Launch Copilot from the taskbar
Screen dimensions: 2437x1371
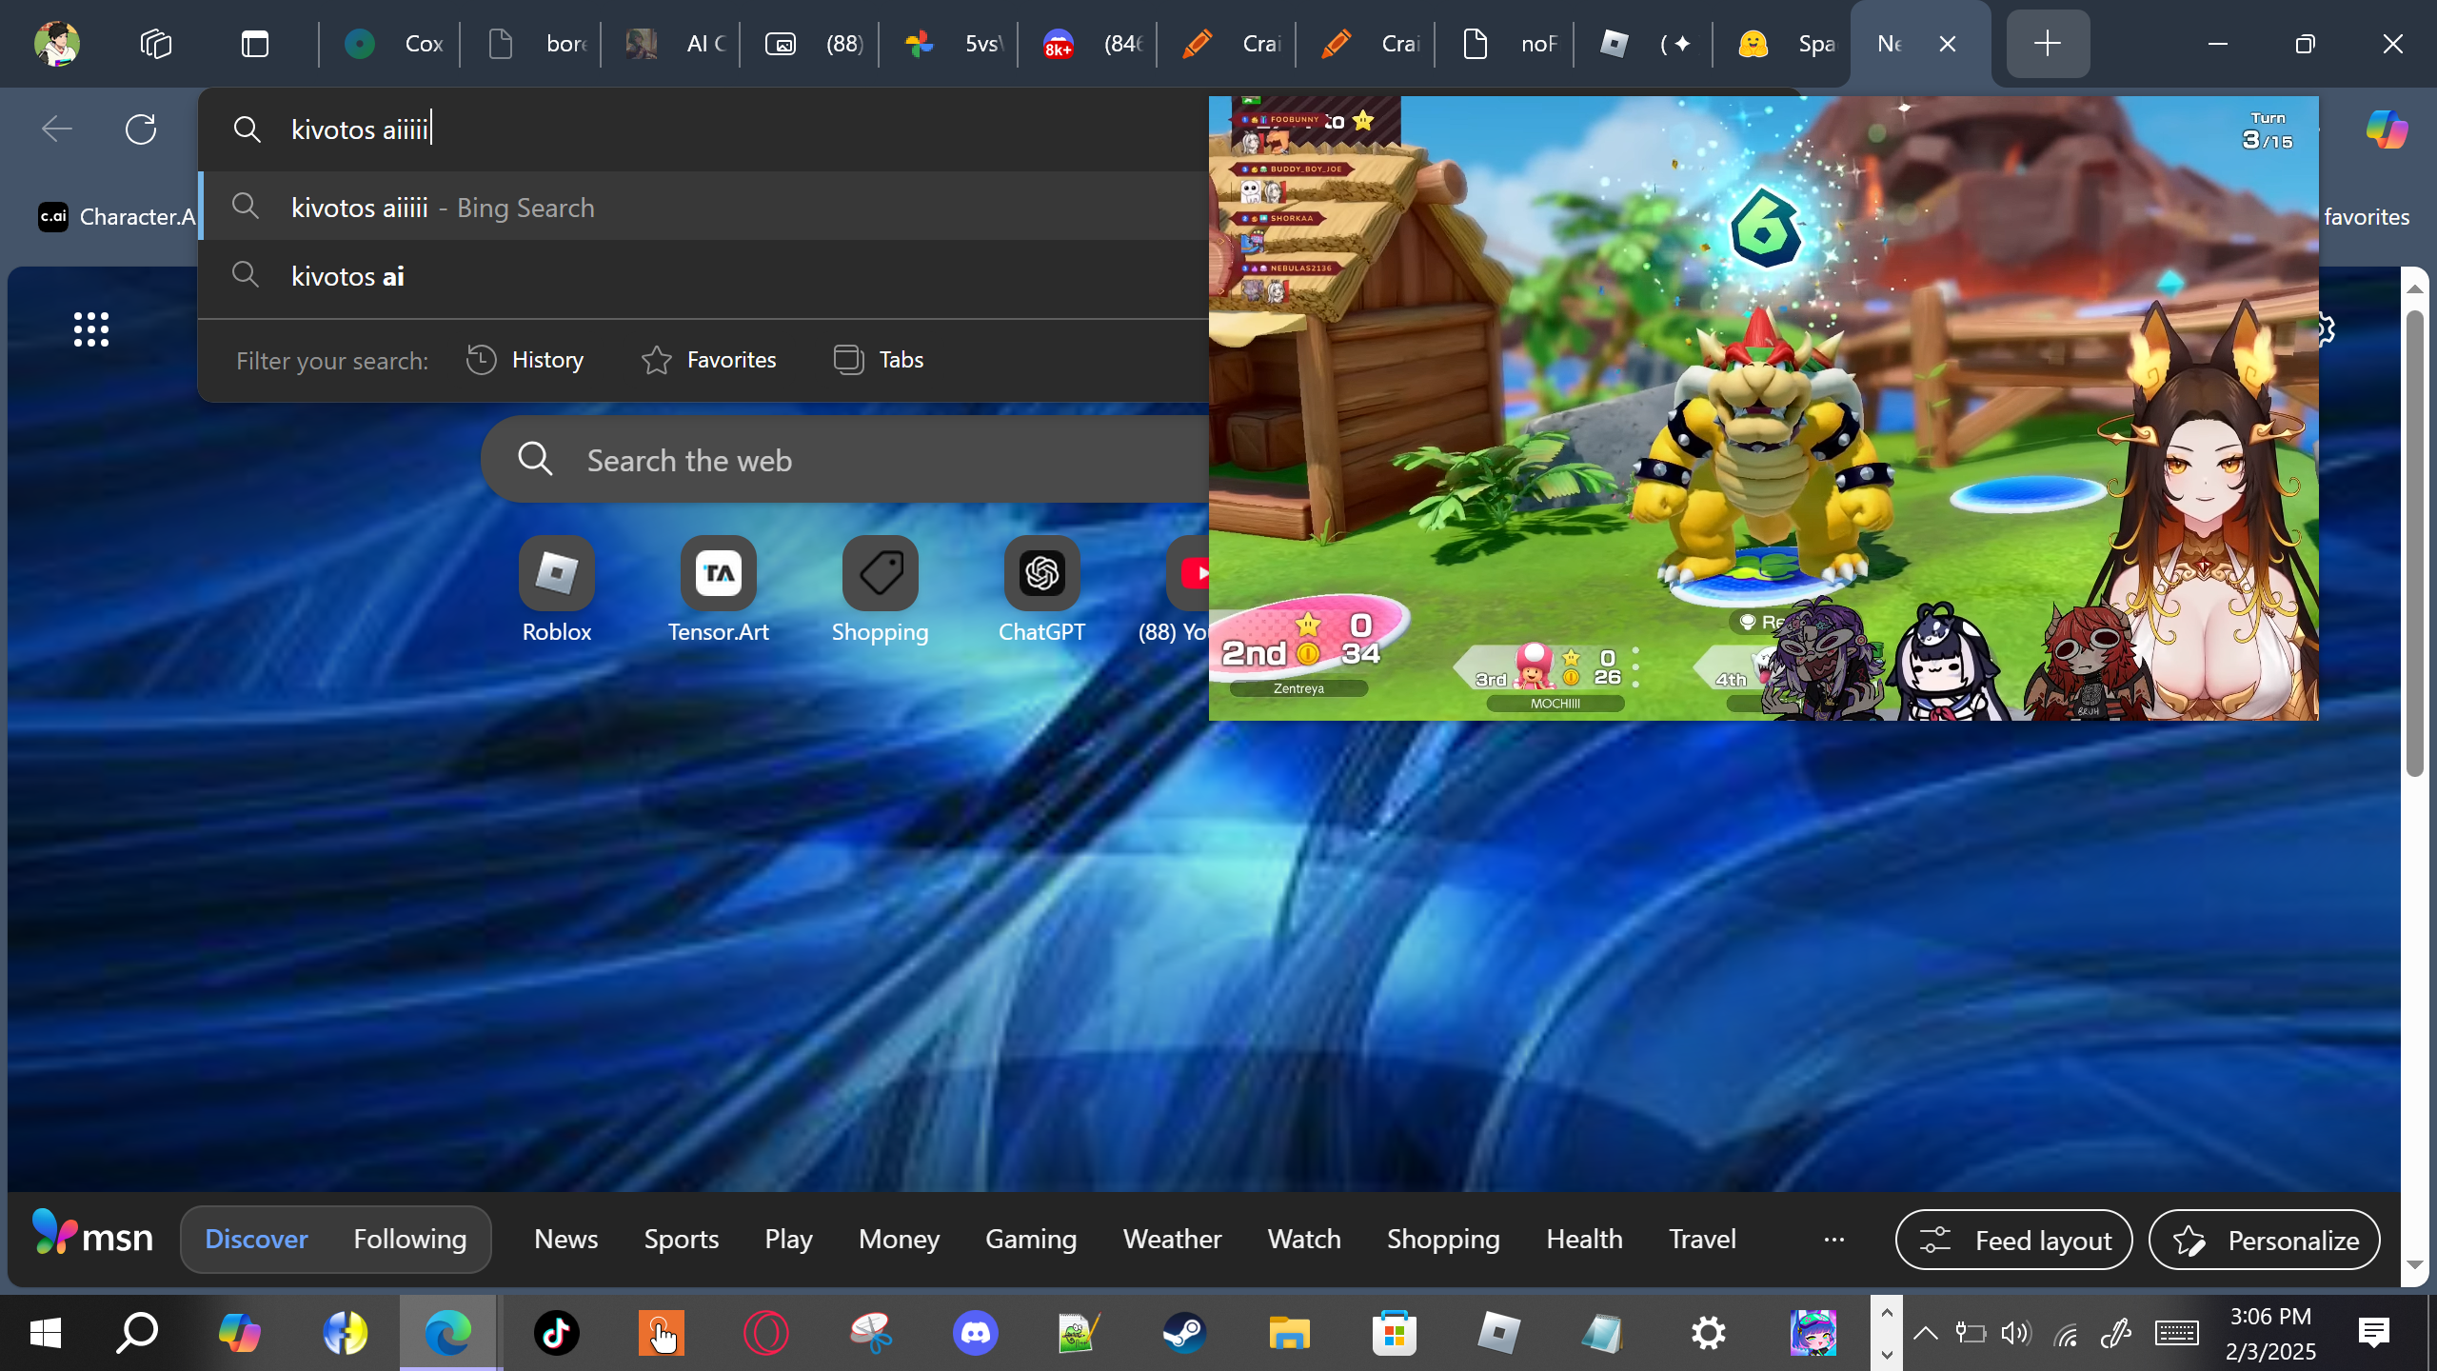click(x=239, y=1333)
